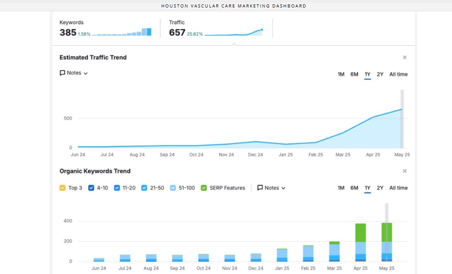Toggle the 4-10 position checkbox
This screenshot has width=452, height=274.
(x=91, y=188)
